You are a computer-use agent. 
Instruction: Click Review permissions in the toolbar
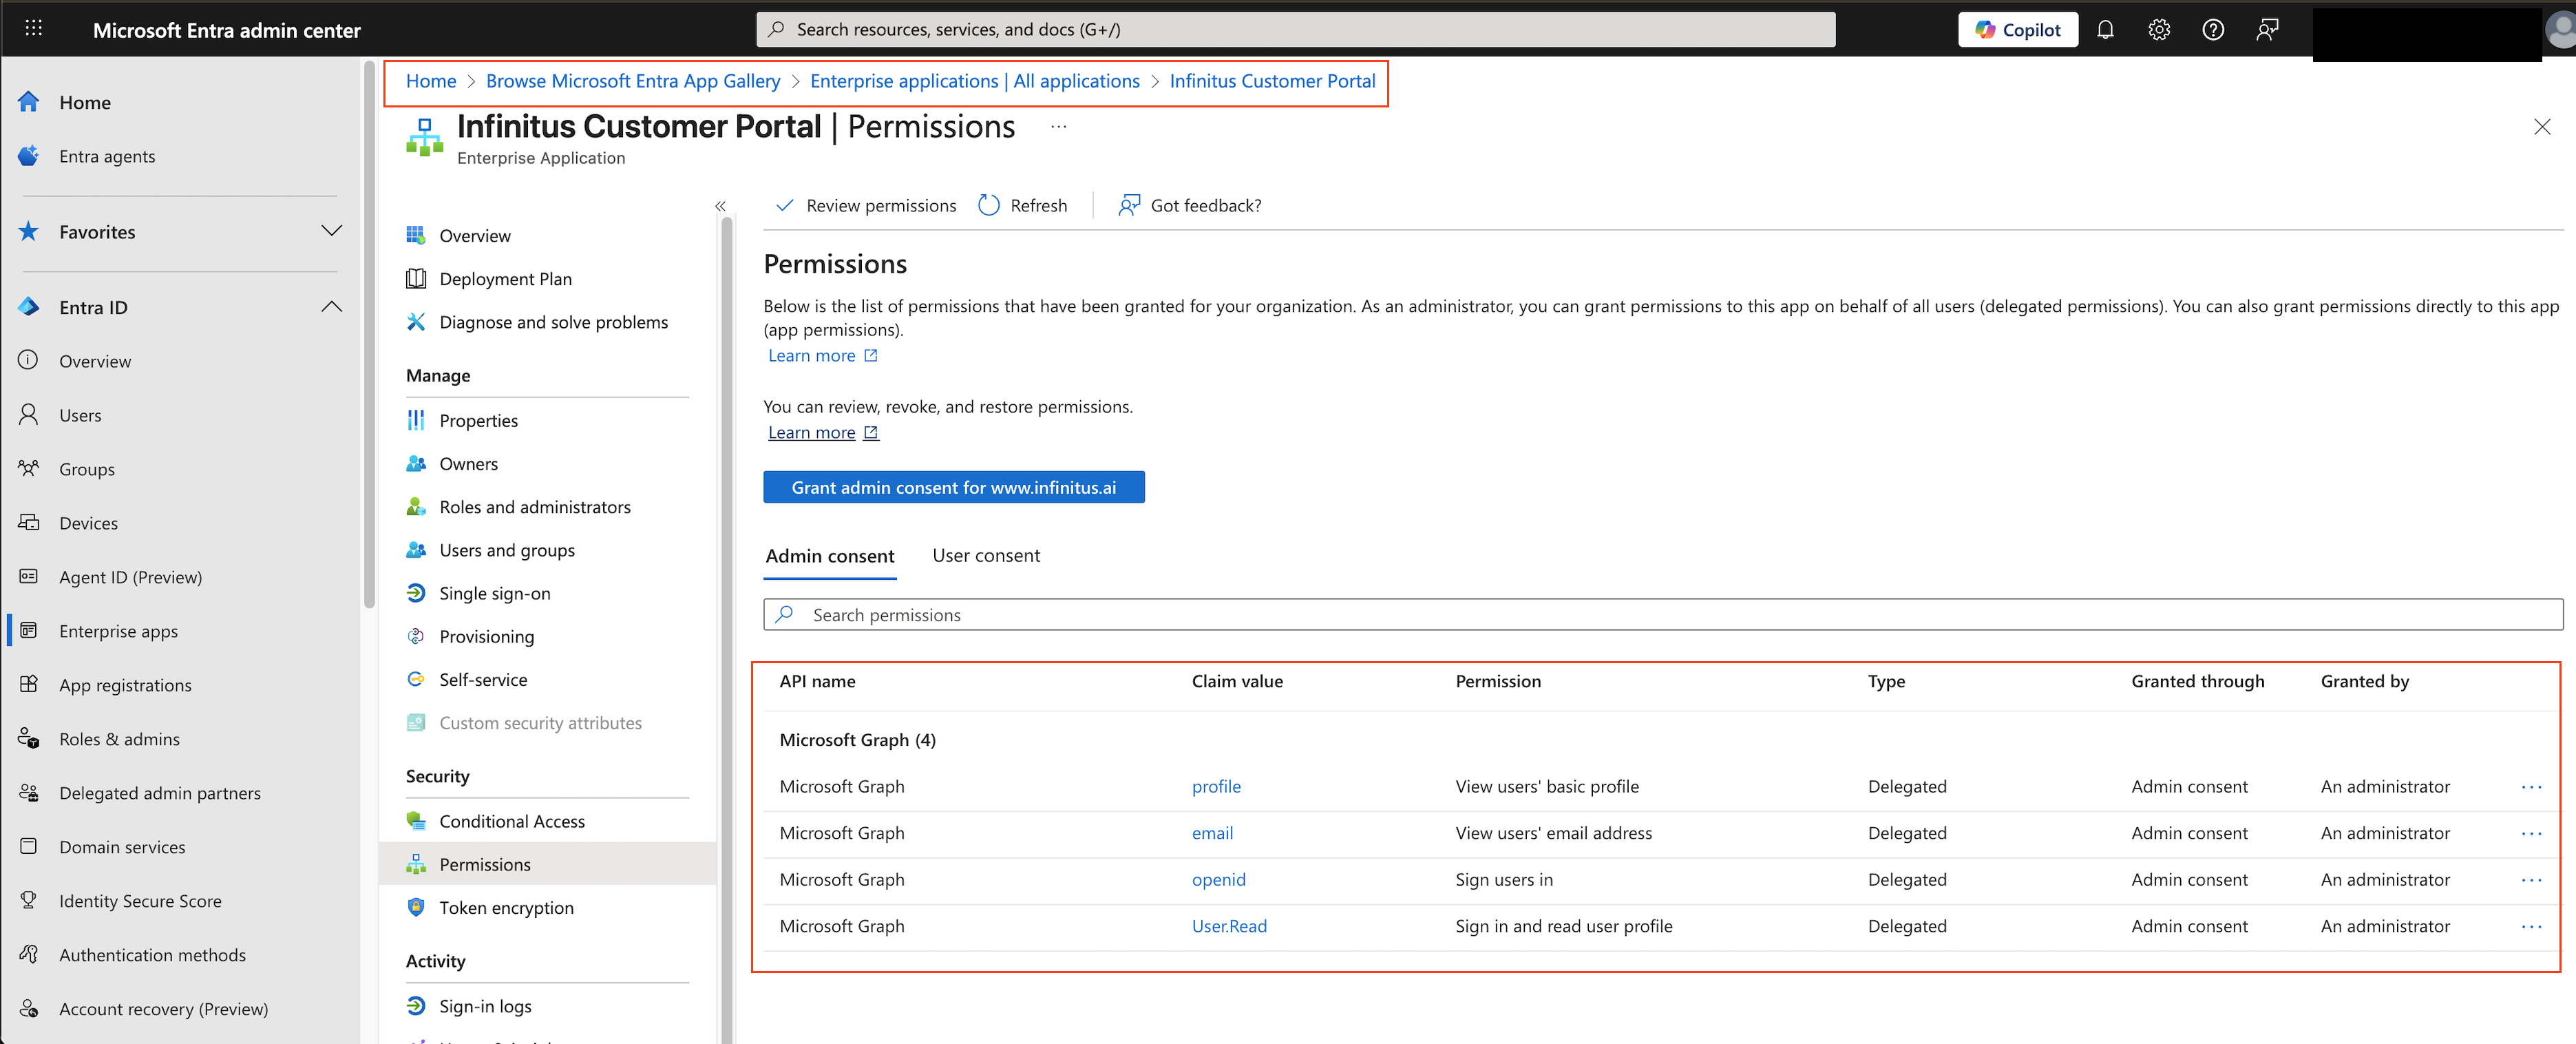pos(866,205)
